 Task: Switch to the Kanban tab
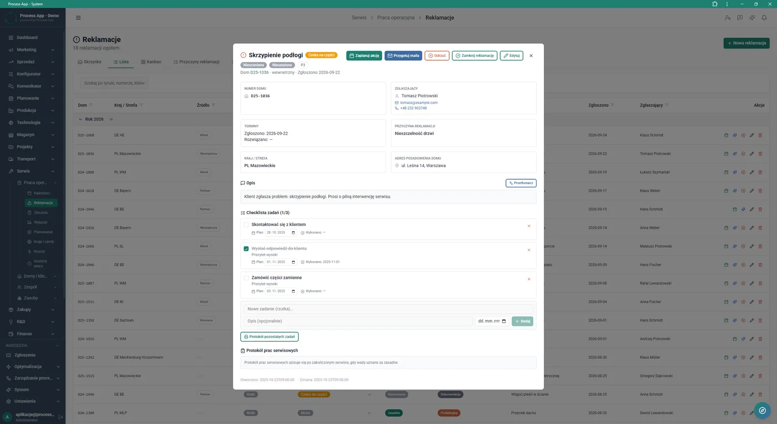click(x=151, y=62)
